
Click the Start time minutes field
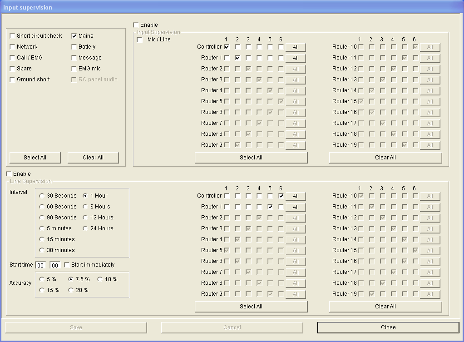55,265
